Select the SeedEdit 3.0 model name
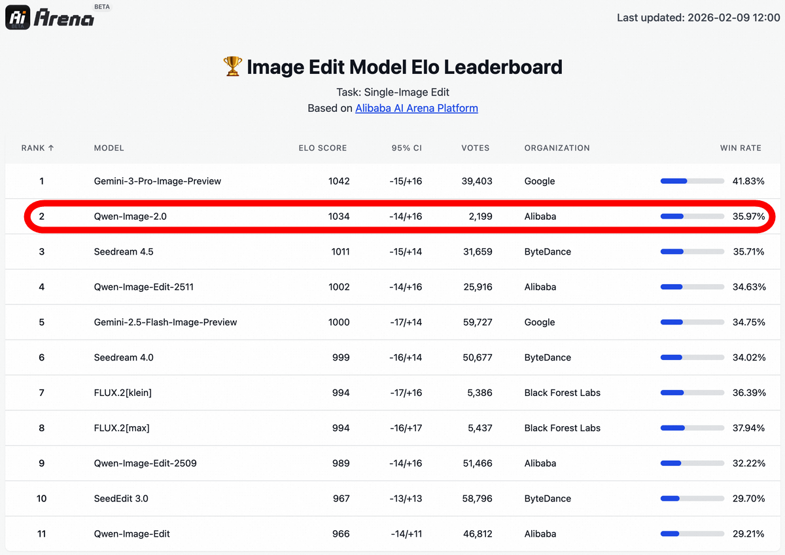 (x=121, y=499)
